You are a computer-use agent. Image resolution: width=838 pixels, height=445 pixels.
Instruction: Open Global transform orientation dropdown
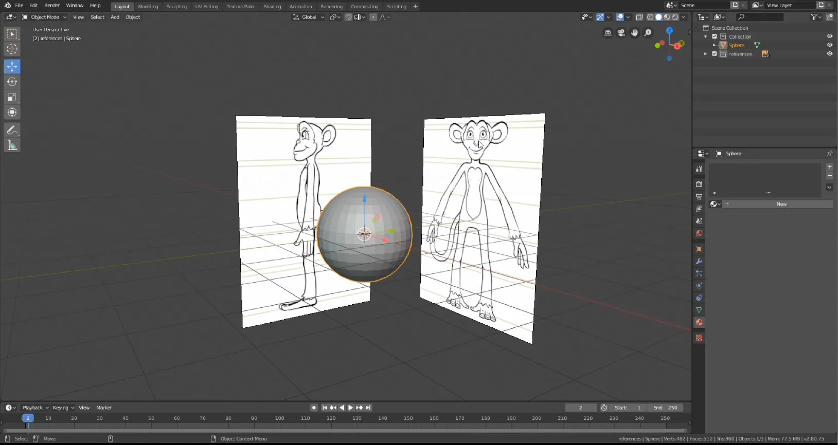pos(309,17)
